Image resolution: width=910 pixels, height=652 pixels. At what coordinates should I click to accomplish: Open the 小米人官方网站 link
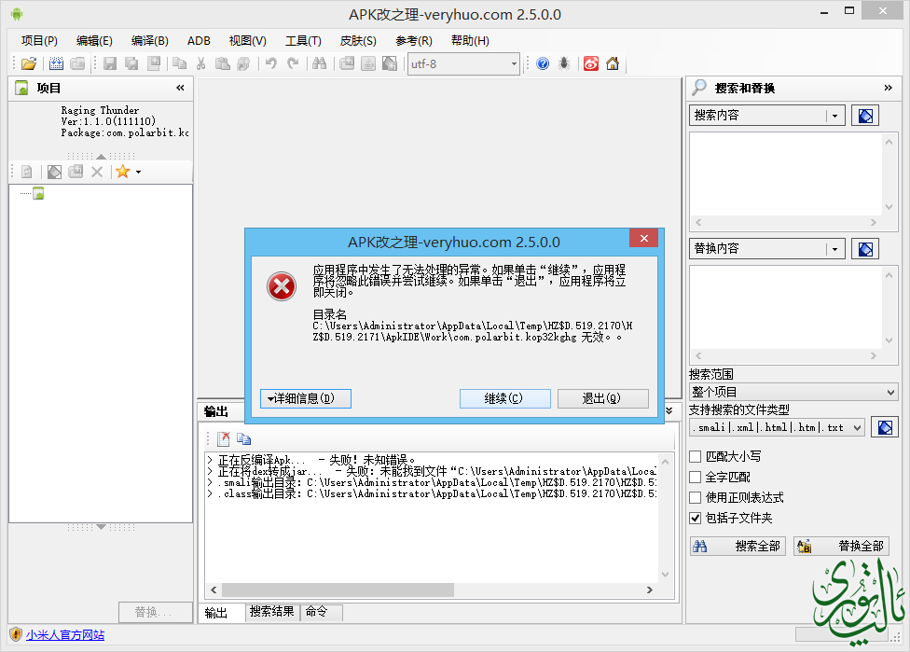point(65,634)
